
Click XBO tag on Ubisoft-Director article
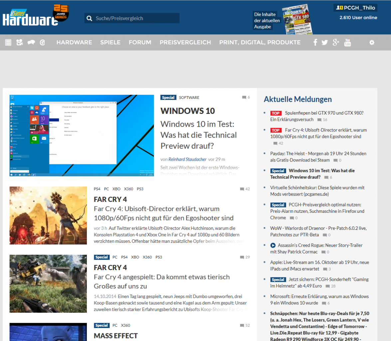(x=116, y=189)
